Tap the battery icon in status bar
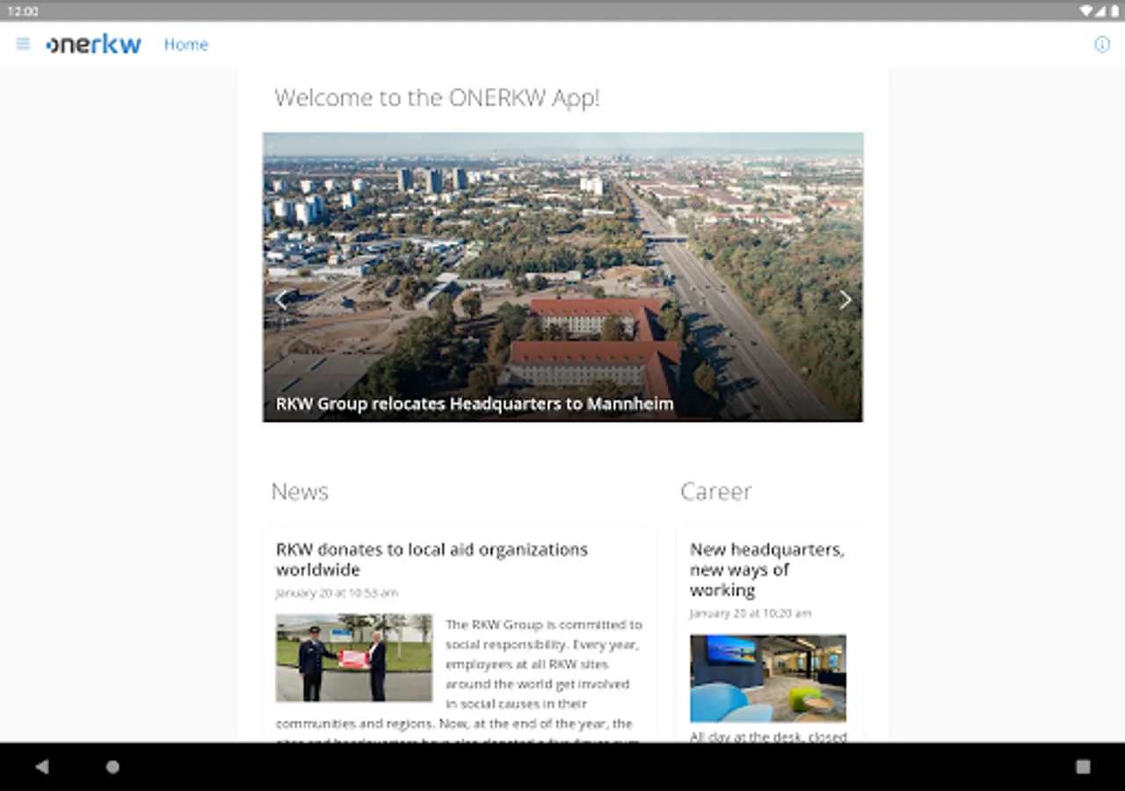The image size is (1125, 791). (x=1114, y=11)
